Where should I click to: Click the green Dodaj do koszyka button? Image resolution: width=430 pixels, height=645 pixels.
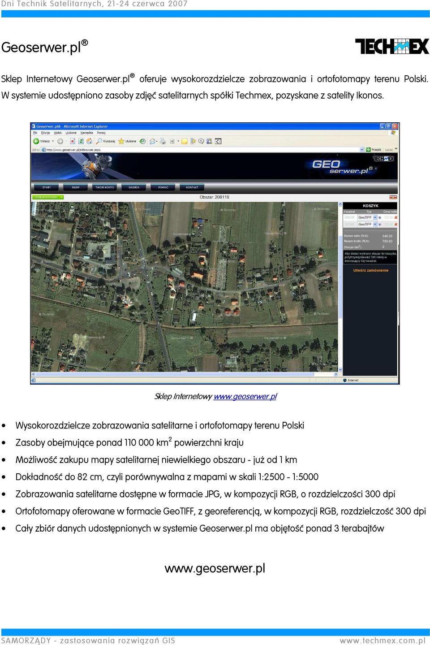coord(48,197)
